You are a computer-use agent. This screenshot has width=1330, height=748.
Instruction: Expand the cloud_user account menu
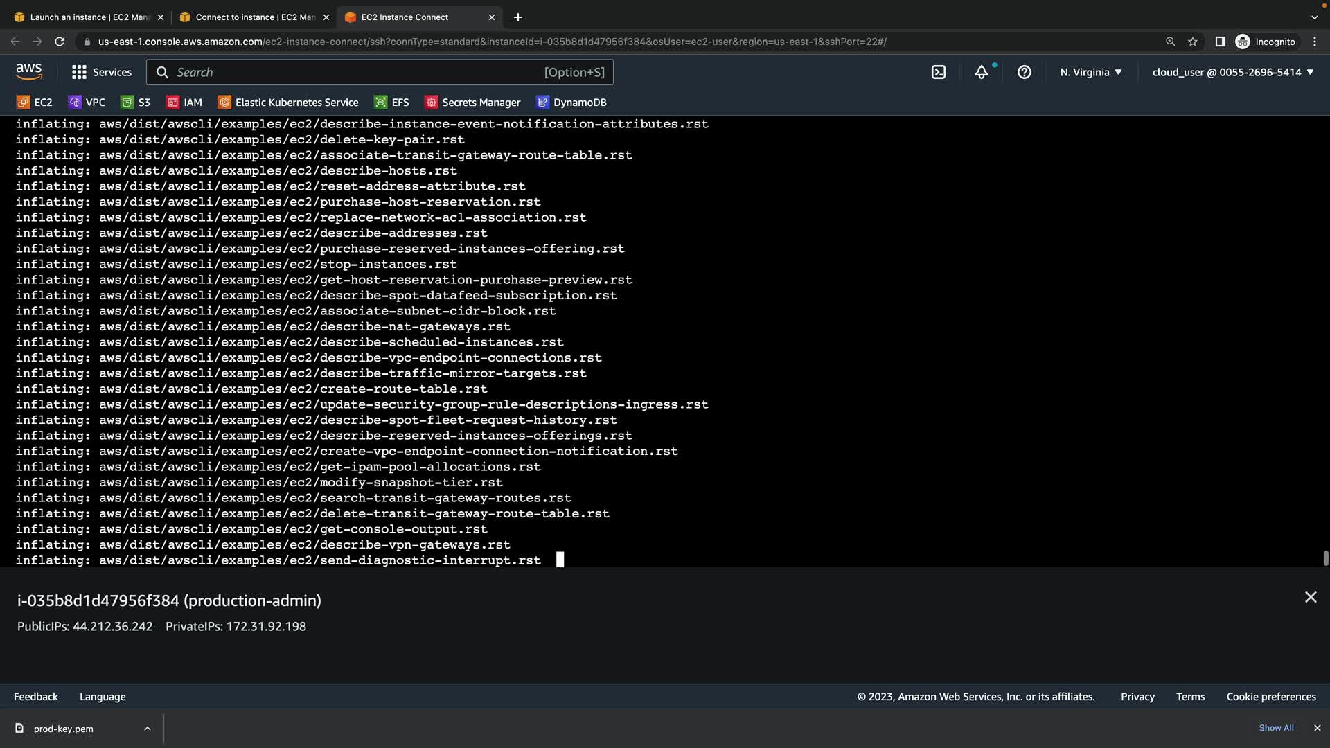(1233, 72)
